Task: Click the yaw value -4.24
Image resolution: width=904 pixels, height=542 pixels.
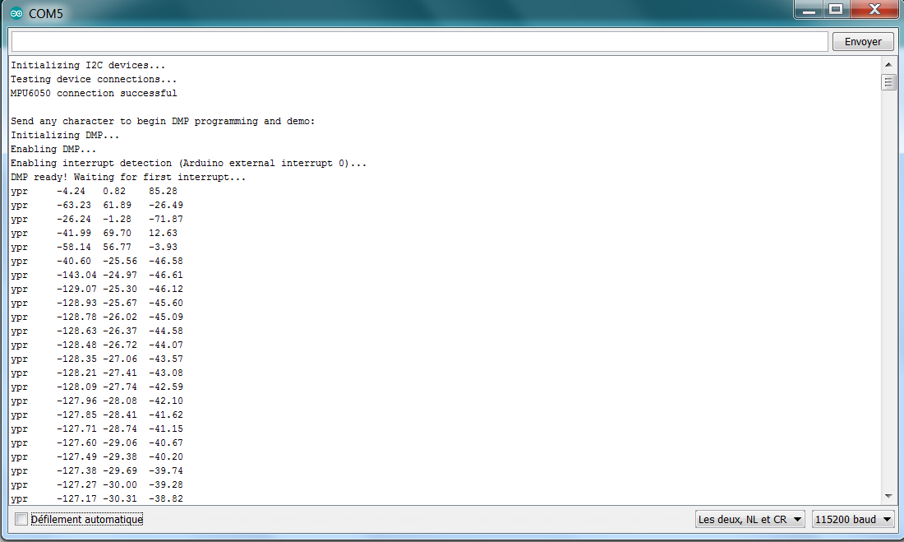Action: click(71, 191)
